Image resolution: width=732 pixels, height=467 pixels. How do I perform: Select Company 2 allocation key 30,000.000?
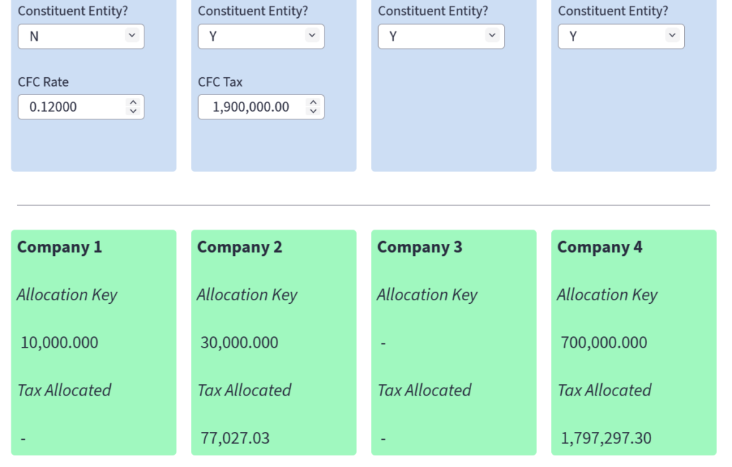[x=239, y=343]
